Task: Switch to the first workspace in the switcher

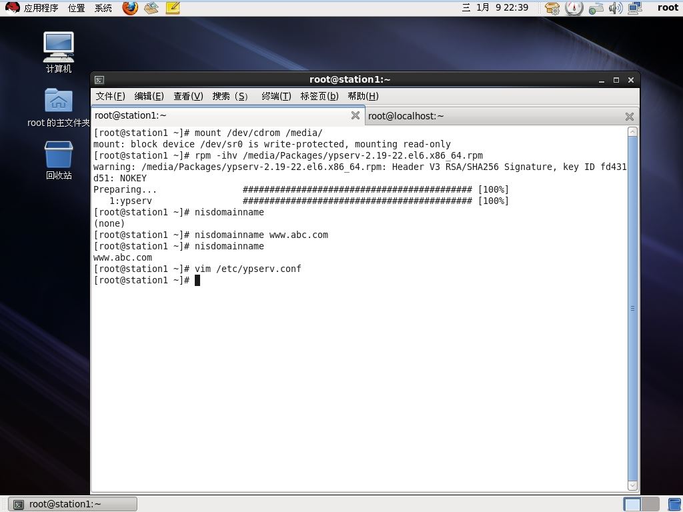Action: pyautogui.click(x=632, y=504)
